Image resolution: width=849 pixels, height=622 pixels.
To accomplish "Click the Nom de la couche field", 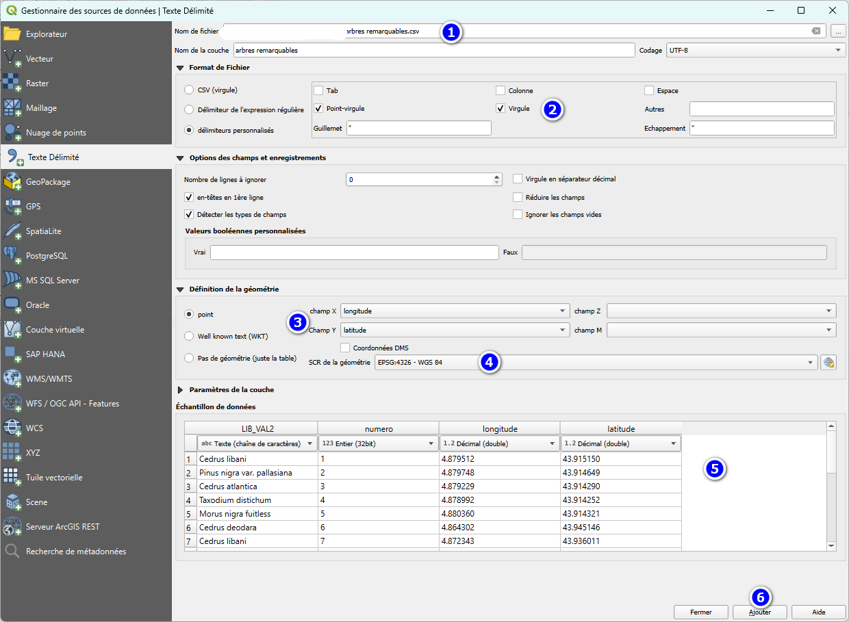I will tap(433, 50).
